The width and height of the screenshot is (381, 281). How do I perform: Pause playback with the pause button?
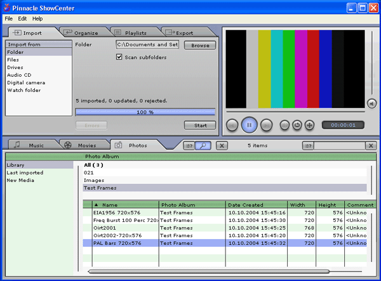(249, 125)
